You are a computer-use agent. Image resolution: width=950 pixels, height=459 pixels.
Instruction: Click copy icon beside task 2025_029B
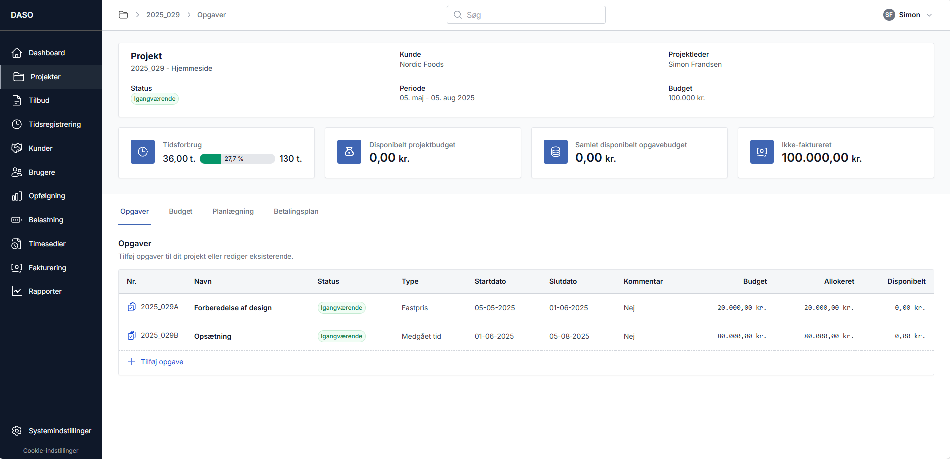click(132, 336)
